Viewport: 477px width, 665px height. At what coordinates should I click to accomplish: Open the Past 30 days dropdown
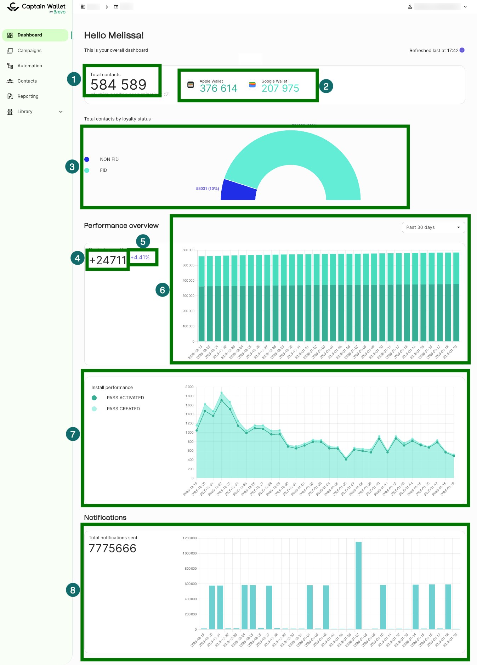click(433, 227)
